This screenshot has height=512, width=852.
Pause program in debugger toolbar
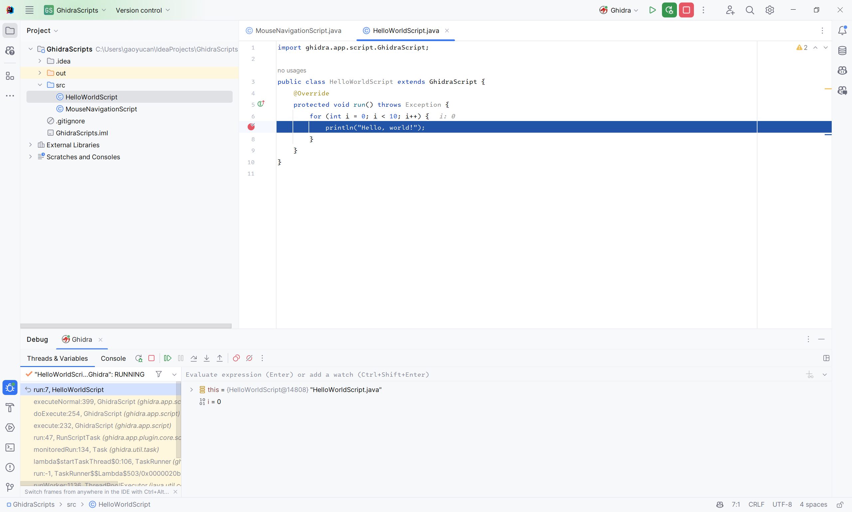[181, 358]
